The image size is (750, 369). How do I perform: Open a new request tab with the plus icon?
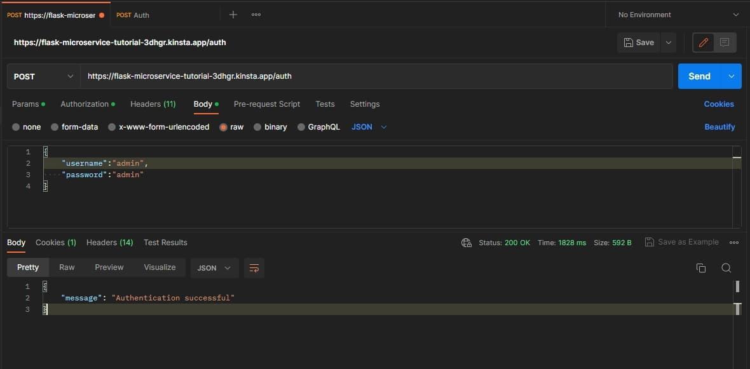(x=233, y=14)
